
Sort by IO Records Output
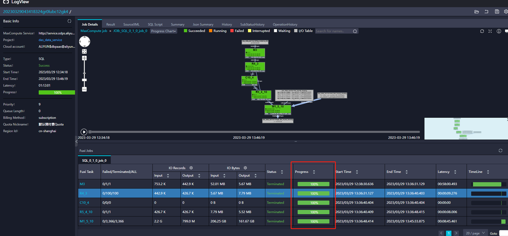199,176
